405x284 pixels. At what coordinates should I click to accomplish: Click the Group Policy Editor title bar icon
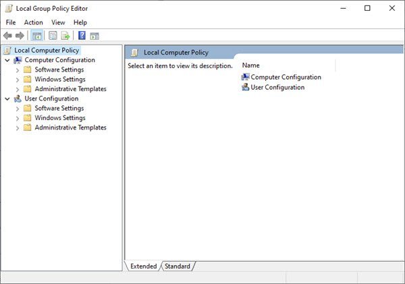[9, 8]
